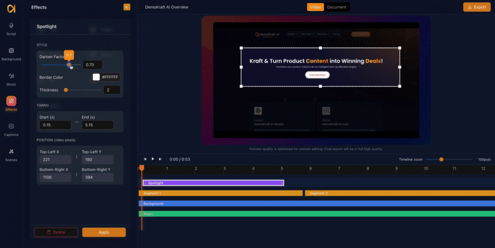Open the Scenes panel icon
495x248 pixels.
coord(11,153)
